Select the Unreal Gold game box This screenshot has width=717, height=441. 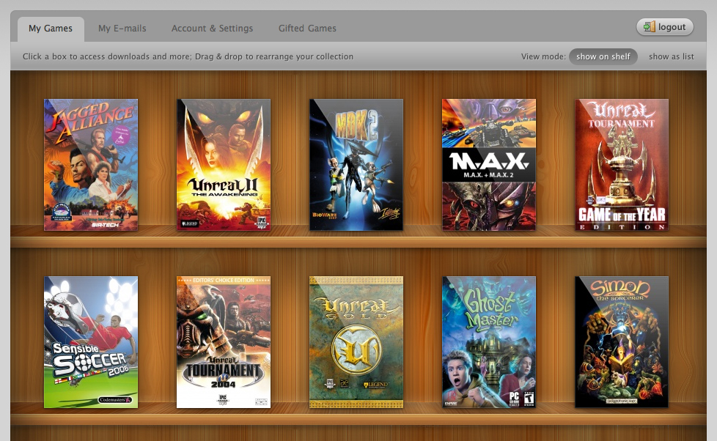pos(356,342)
